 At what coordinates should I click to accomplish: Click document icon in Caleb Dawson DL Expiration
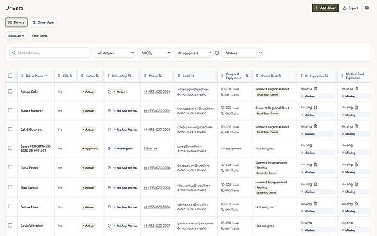coord(315,126)
